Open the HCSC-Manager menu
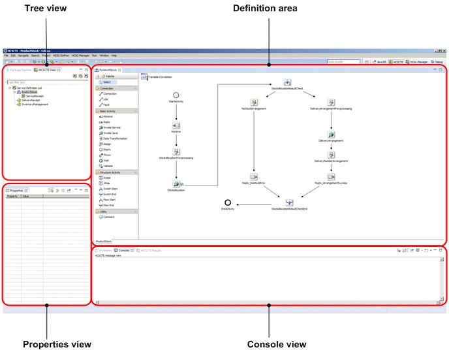Screen dimensions: 449x352 [80, 56]
